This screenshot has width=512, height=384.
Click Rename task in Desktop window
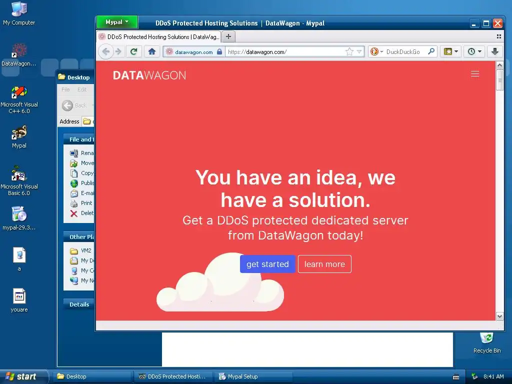click(82, 153)
